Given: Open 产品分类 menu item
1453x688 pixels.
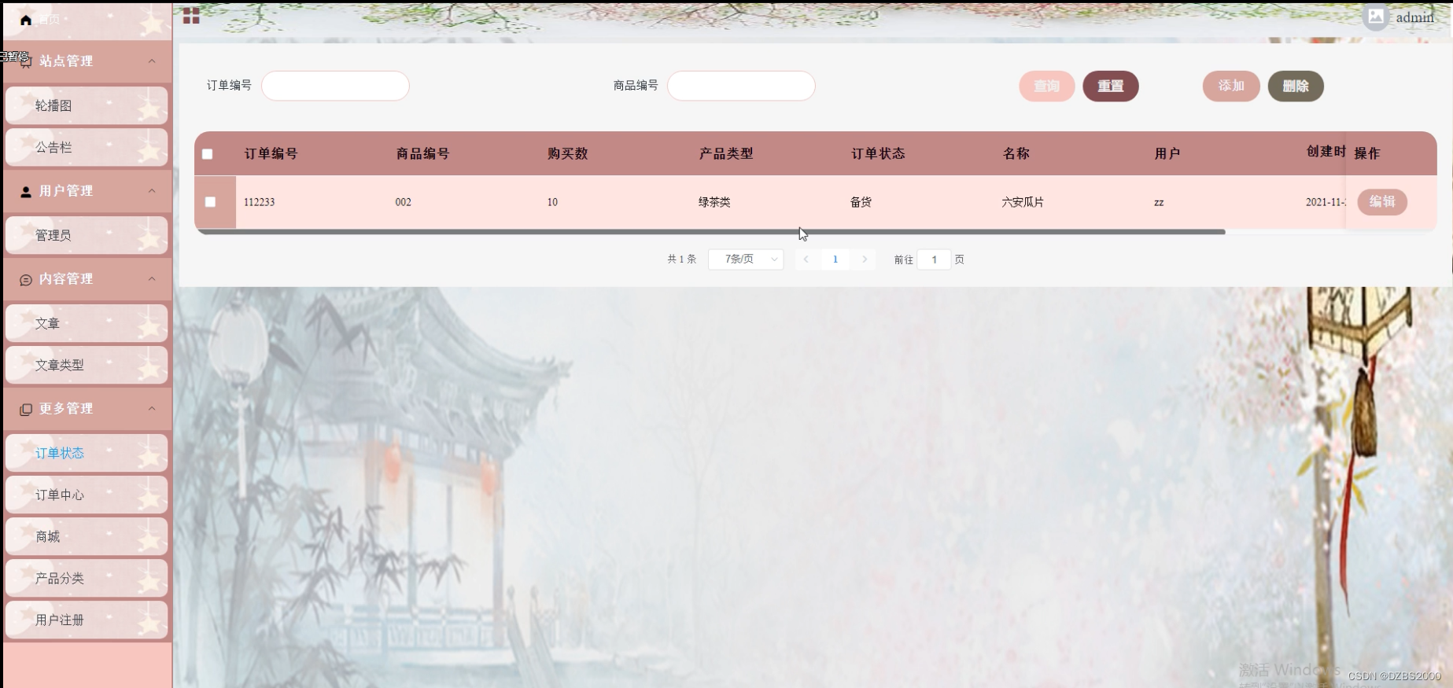Looking at the screenshot, I should tap(87, 578).
